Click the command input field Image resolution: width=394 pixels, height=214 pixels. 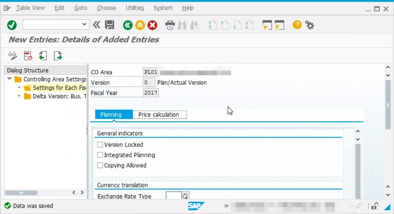click(x=52, y=25)
